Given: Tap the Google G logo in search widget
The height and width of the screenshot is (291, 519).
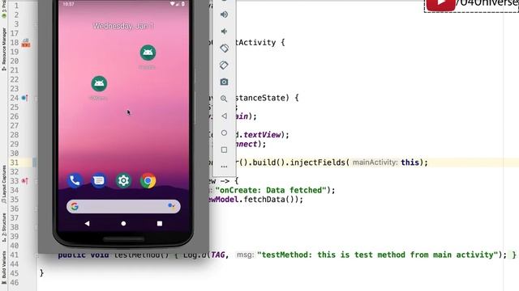Looking at the screenshot, I should (75, 207).
